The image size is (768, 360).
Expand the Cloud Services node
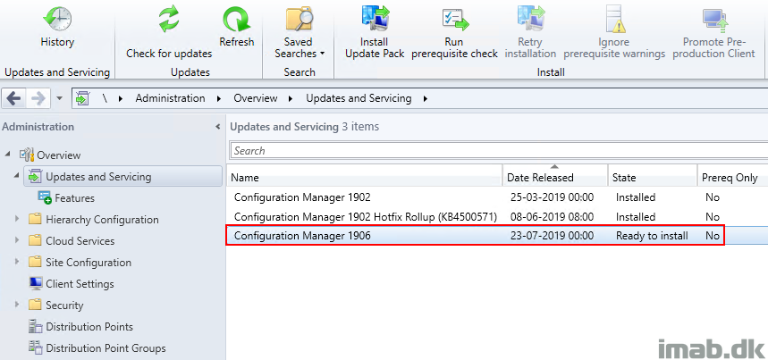pyautogui.click(x=17, y=240)
